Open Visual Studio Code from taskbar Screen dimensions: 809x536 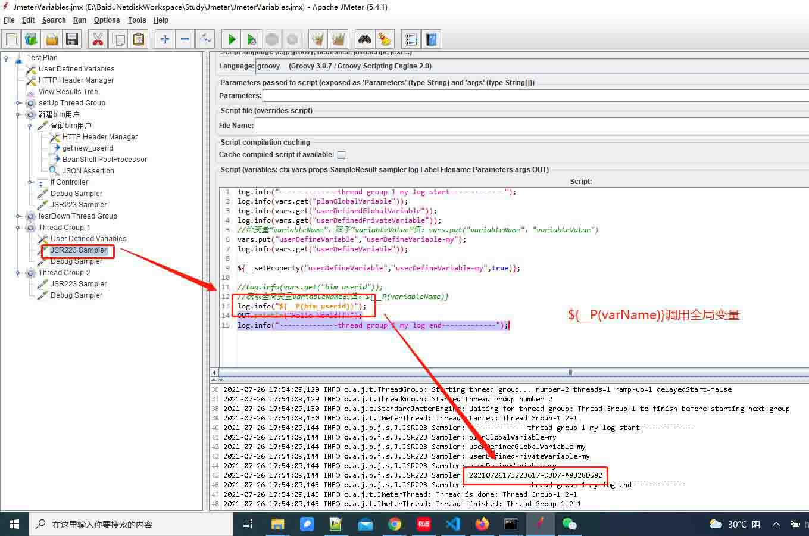click(x=452, y=524)
